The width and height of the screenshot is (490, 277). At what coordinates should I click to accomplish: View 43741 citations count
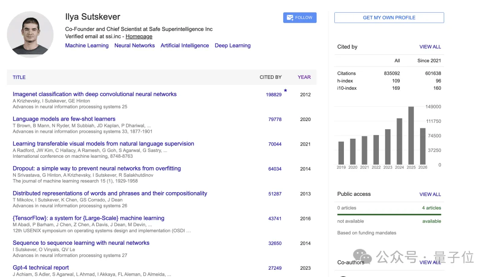[275, 219]
